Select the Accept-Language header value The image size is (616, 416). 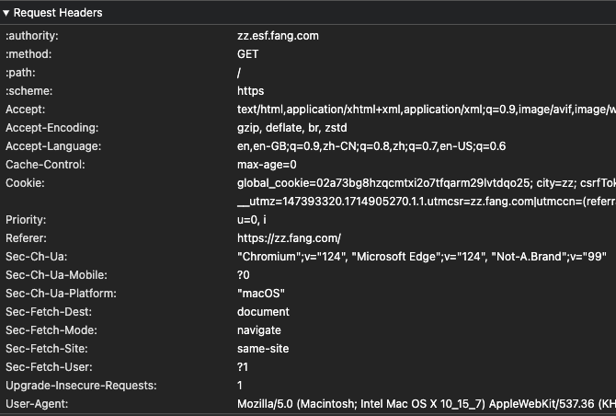(x=371, y=146)
